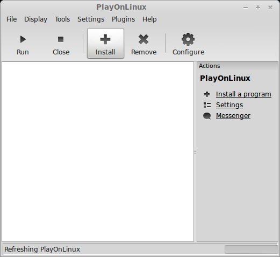Maximize the PlayOnLinux window
Viewport: 280px width, 257px height.
point(258,8)
